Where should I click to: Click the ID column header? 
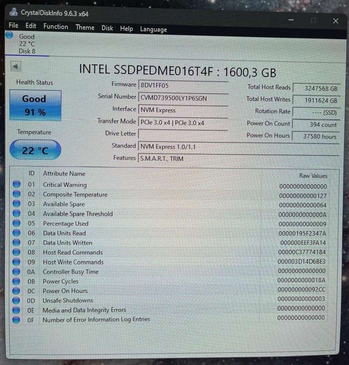pyautogui.click(x=31, y=173)
